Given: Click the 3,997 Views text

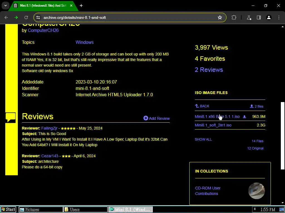Looking at the screenshot, I should point(212,47).
